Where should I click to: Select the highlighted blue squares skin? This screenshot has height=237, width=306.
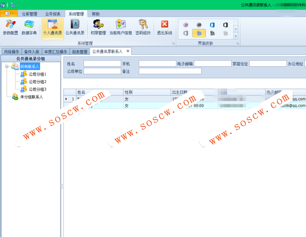199,33
